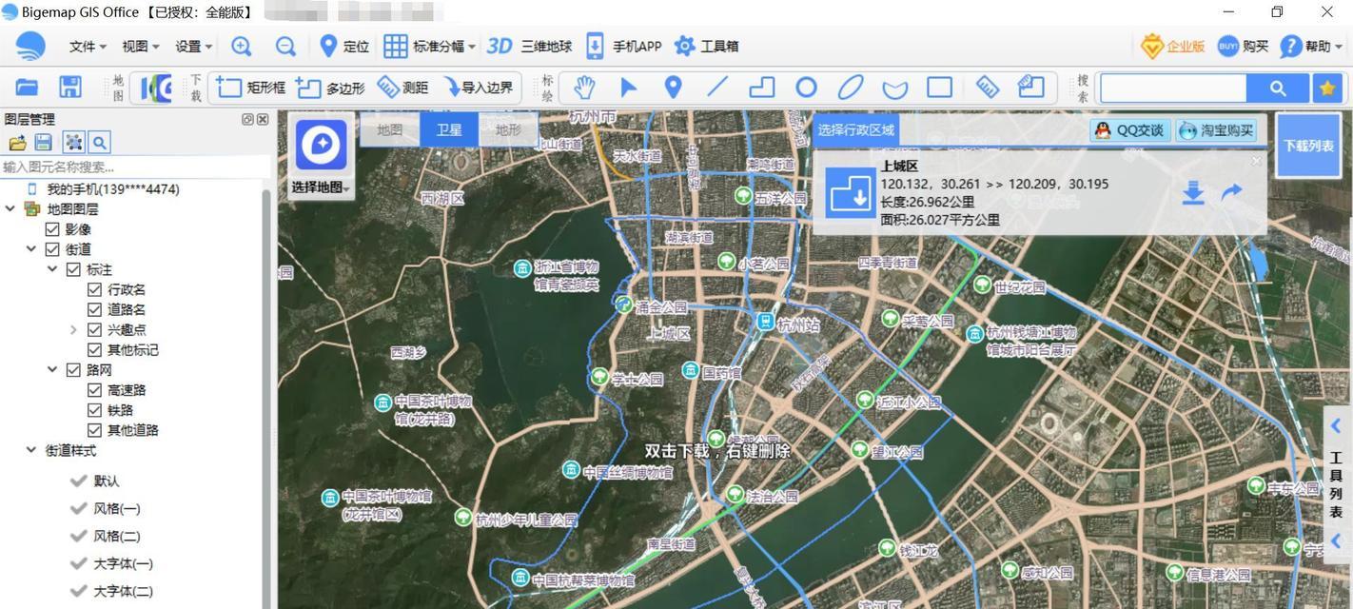
Task: Click the 淘宝购买 button
Action: pyautogui.click(x=1216, y=130)
